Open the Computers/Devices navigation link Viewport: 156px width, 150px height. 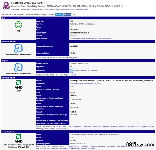52,9
